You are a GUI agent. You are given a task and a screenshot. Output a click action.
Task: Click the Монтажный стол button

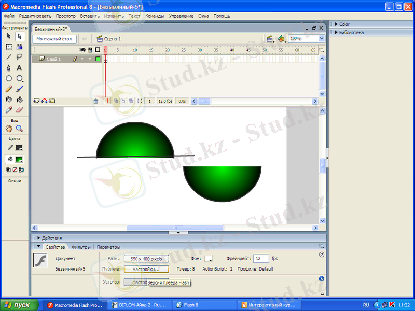pyautogui.click(x=54, y=39)
